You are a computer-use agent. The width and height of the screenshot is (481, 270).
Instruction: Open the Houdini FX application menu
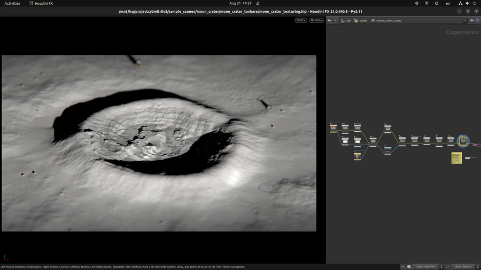point(41,3)
